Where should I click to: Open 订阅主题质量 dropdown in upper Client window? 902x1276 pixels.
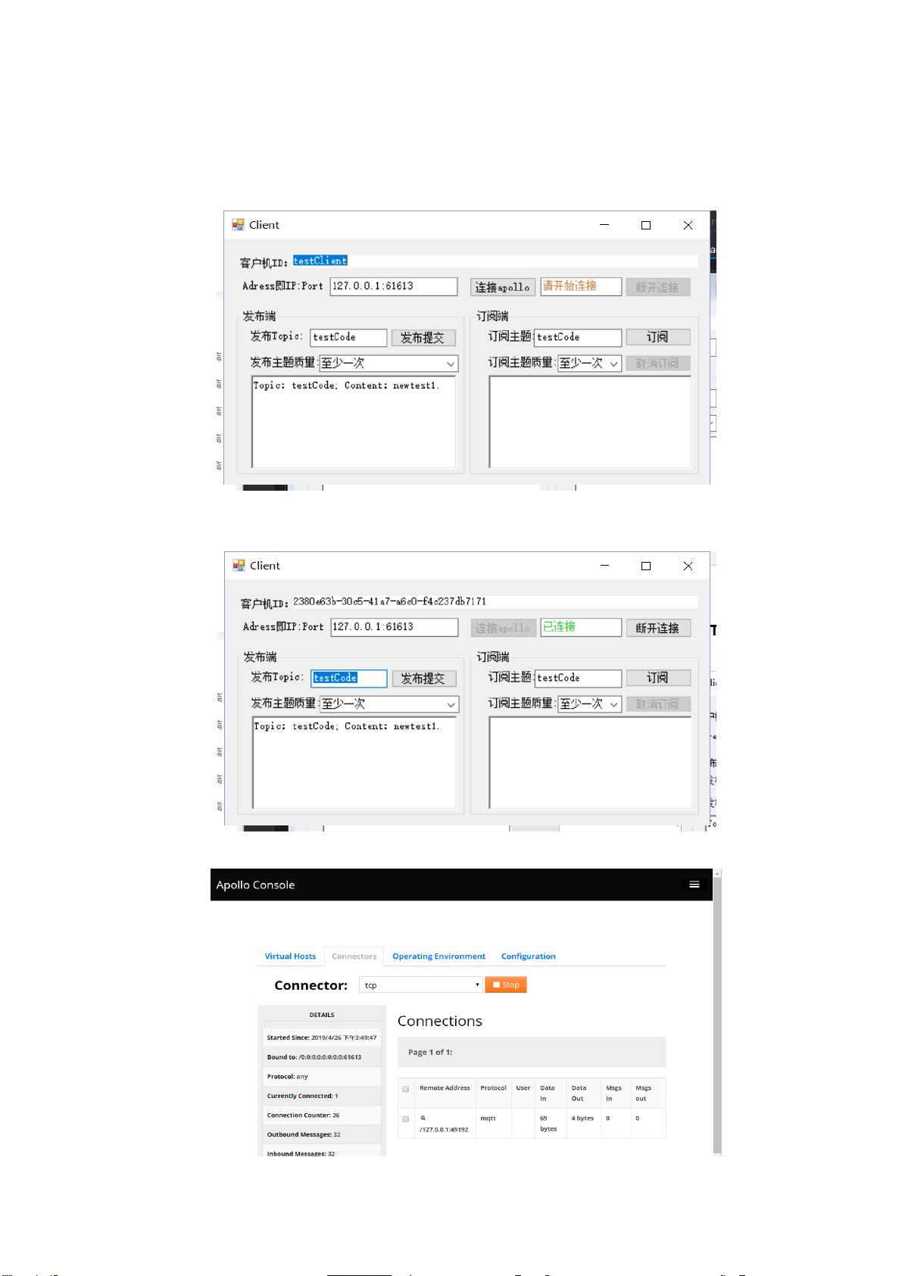[589, 363]
